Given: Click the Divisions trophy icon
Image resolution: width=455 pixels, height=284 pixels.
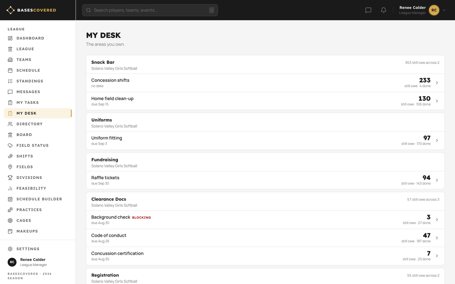Looking at the screenshot, I should click(x=10, y=178).
